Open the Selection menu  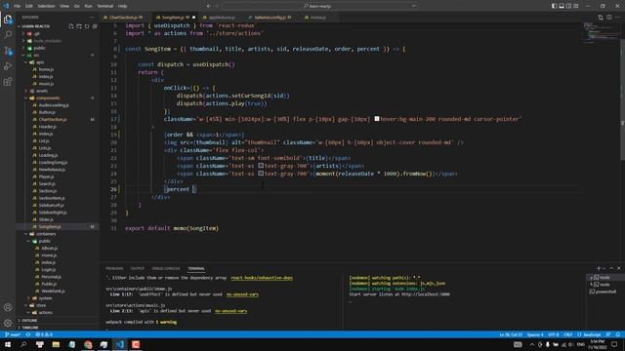tap(46, 6)
